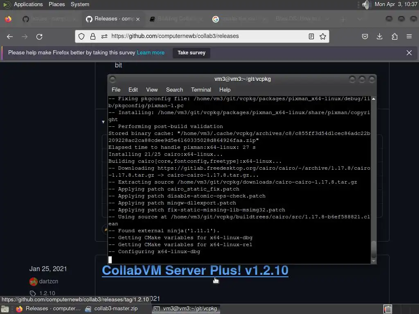Open the Terminal menu in the terminal window
419x314 pixels.
(x=201, y=90)
